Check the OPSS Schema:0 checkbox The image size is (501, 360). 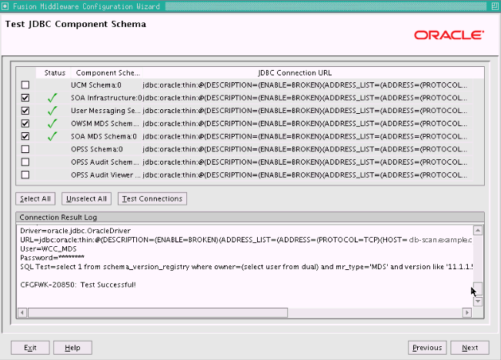[x=25, y=149]
